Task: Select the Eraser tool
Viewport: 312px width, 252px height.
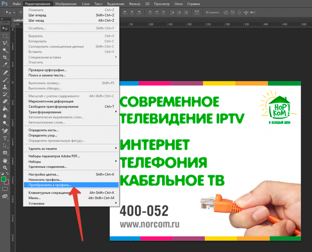Action: (5, 101)
